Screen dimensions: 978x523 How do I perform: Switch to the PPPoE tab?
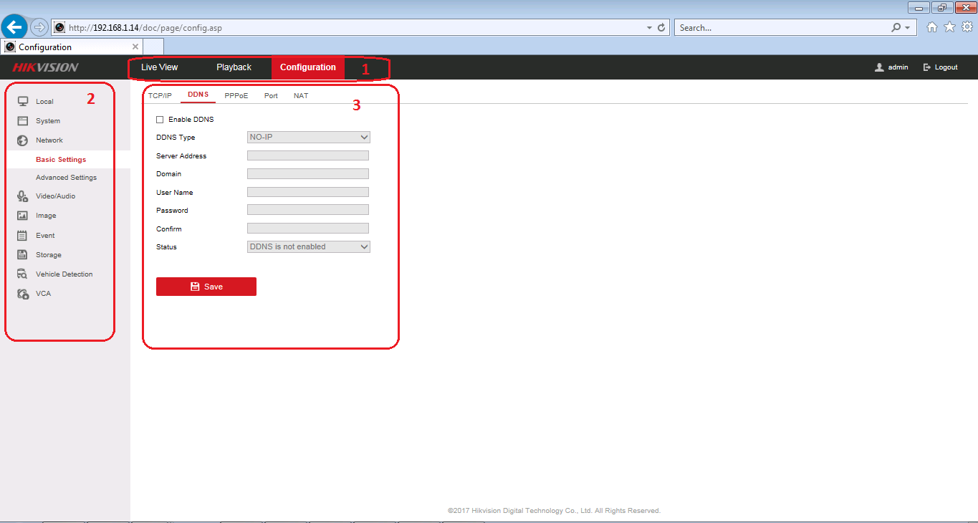point(236,96)
